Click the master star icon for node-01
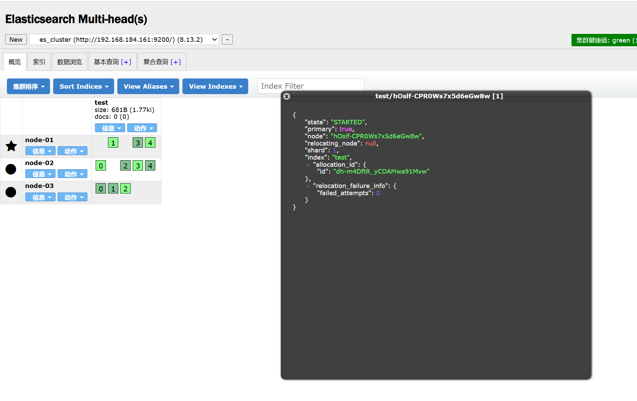Image resolution: width=637 pixels, height=401 pixels. click(11, 146)
